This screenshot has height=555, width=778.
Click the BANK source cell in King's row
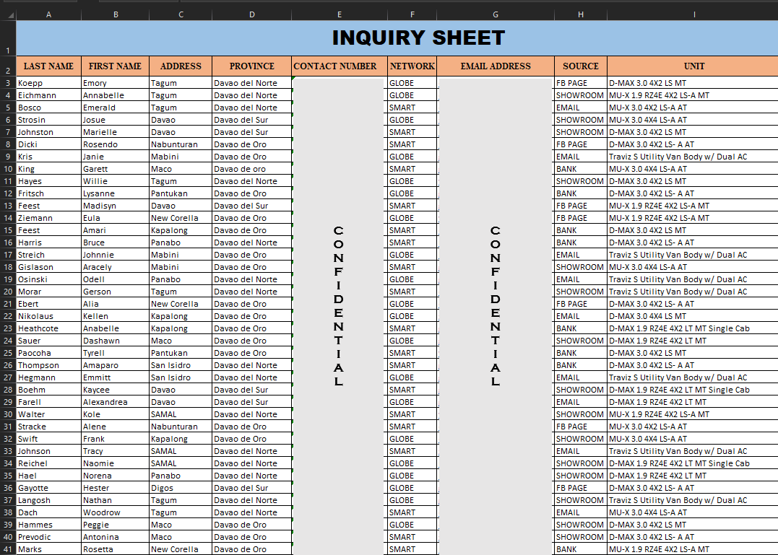pyautogui.click(x=581, y=169)
